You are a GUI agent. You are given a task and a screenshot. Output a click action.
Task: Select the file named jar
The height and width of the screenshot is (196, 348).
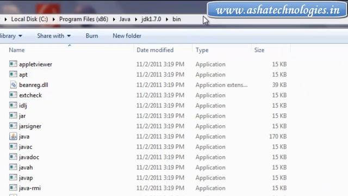point(22,116)
